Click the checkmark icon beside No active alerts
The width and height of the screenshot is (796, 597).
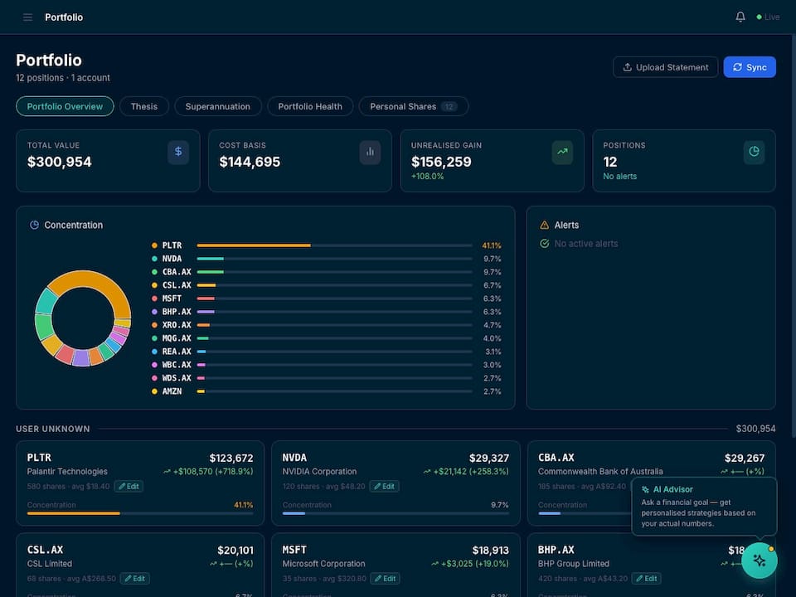tap(545, 243)
